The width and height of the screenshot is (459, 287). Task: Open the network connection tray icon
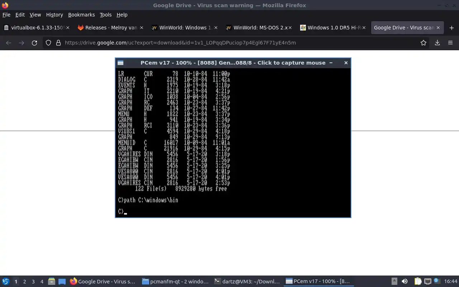click(x=427, y=282)
